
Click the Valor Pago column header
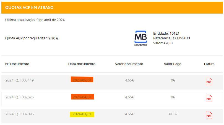coord(173,64)
